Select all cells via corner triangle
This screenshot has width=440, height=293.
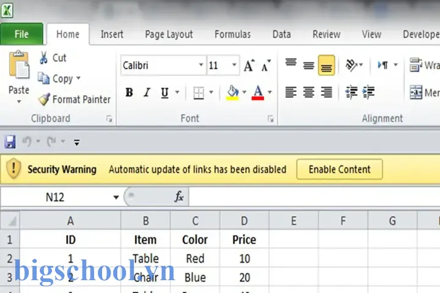[x=11, y=221]
